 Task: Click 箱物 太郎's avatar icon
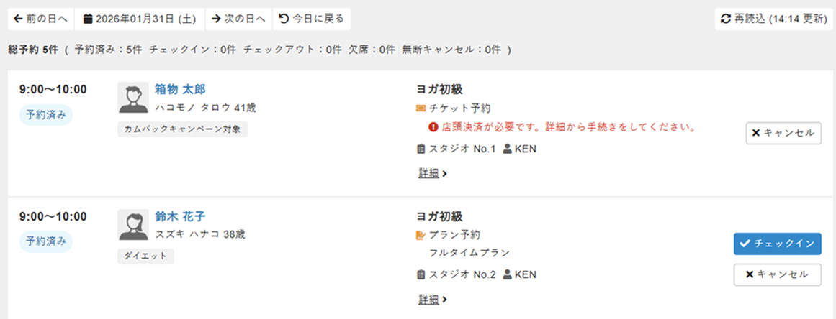click(133, 98)
